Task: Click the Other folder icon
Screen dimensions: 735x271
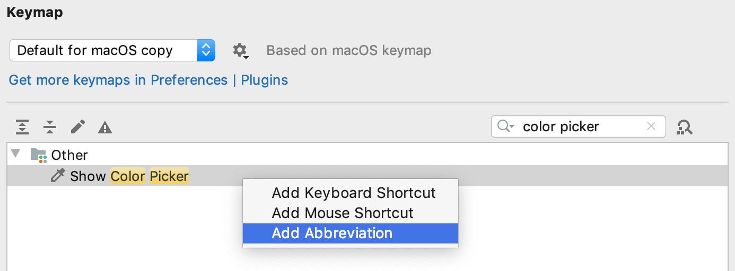Action: tap(39, 155)
